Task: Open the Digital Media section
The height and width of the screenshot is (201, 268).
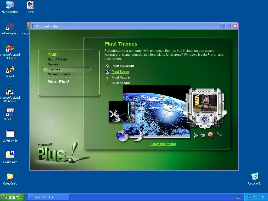Action: click(57, 59)
